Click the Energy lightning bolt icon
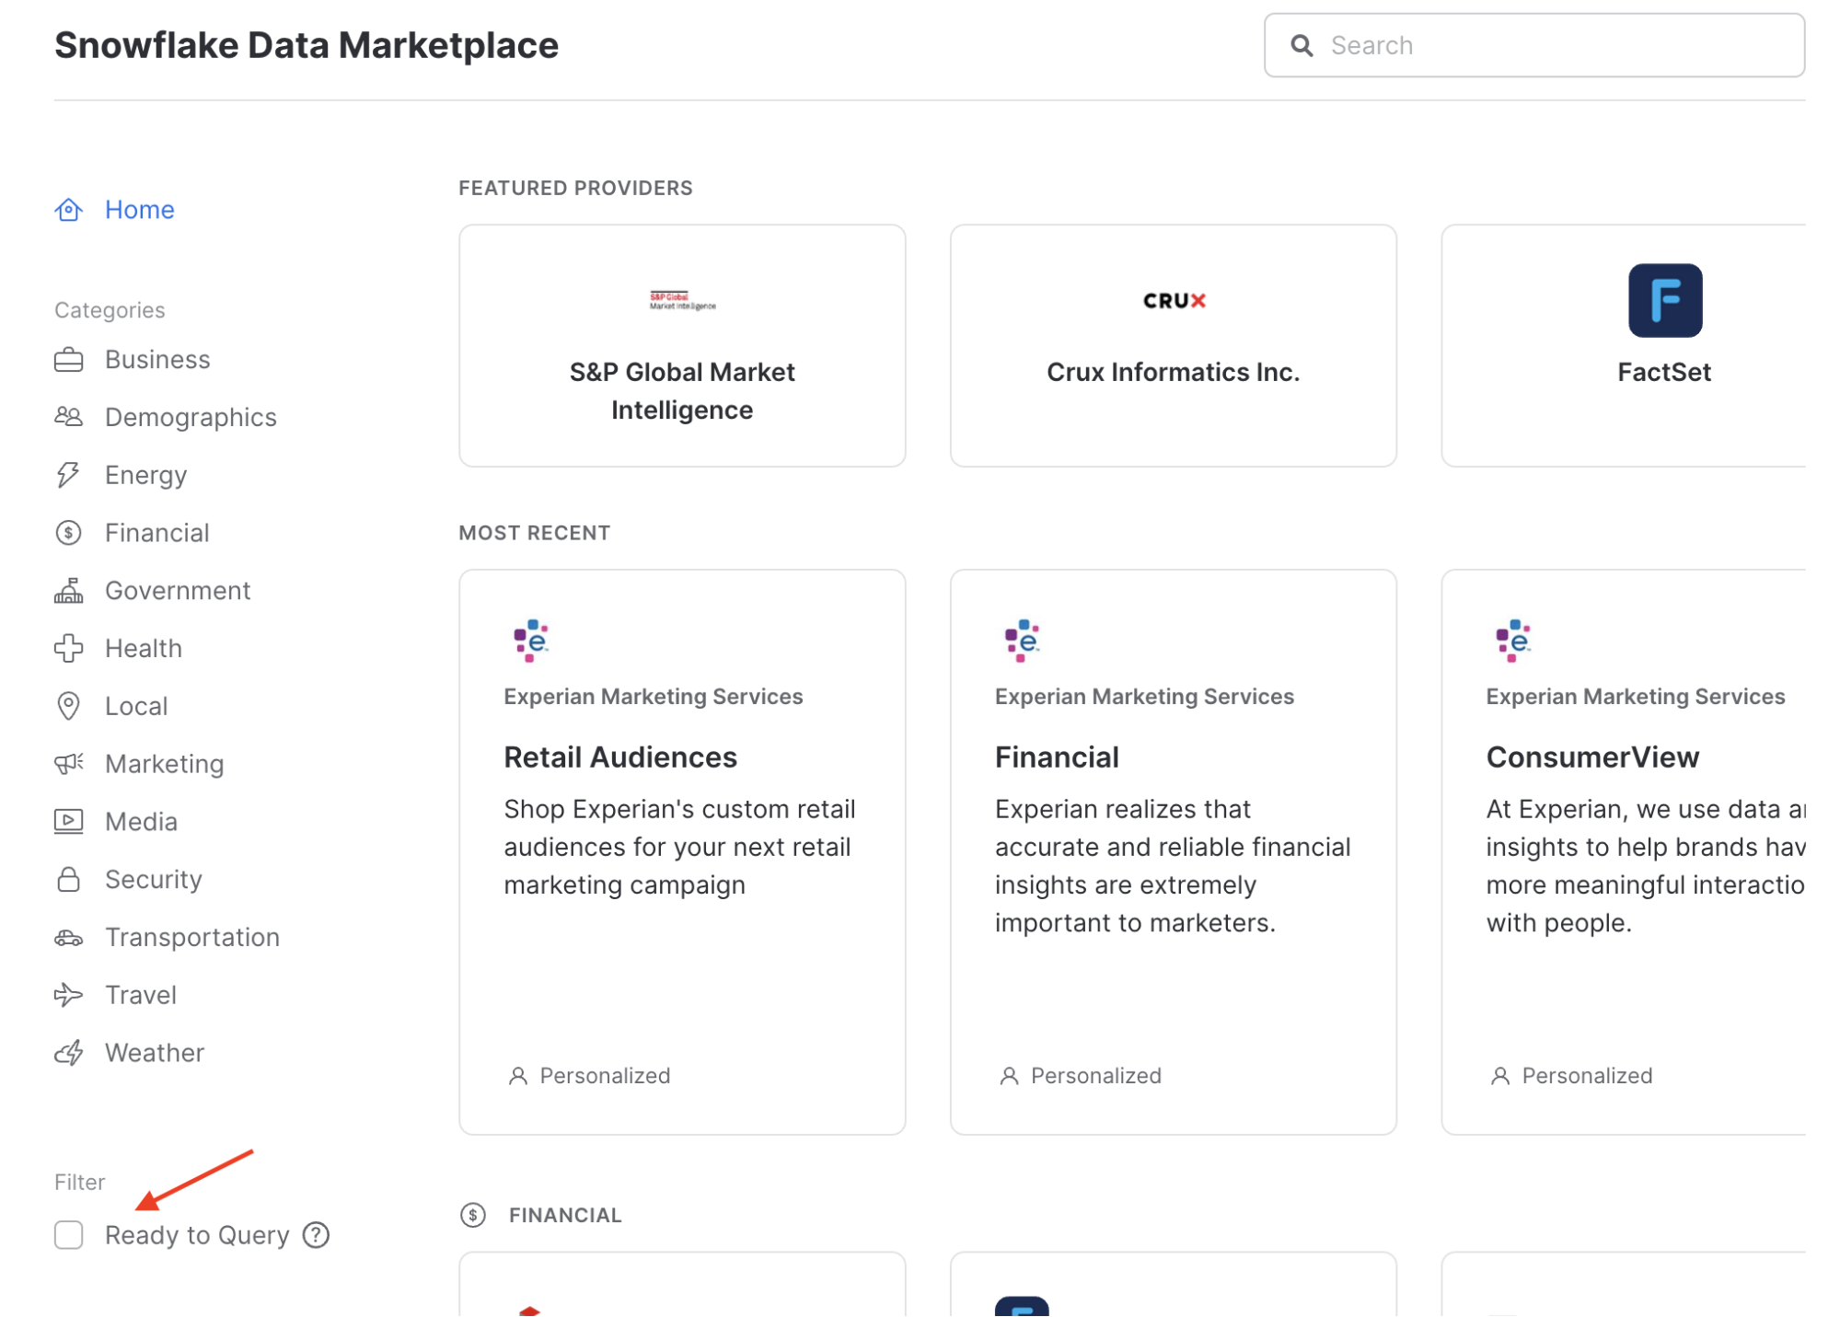Screen dimensions: 1840x1317 (68, 475)
